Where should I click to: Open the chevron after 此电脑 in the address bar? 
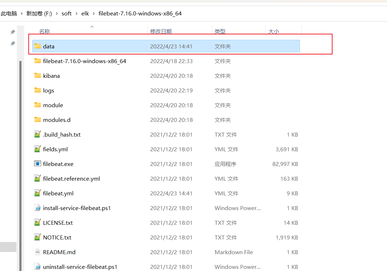click(x=22, y=14)
